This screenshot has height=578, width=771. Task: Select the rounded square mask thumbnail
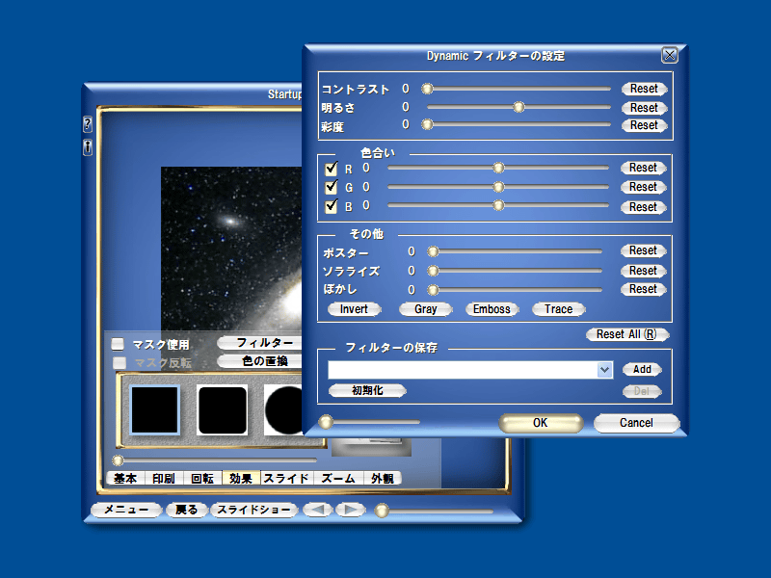[223, 409]
